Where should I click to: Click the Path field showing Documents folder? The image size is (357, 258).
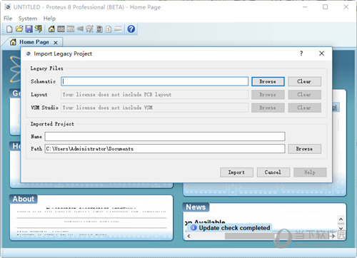coord(165,149)
